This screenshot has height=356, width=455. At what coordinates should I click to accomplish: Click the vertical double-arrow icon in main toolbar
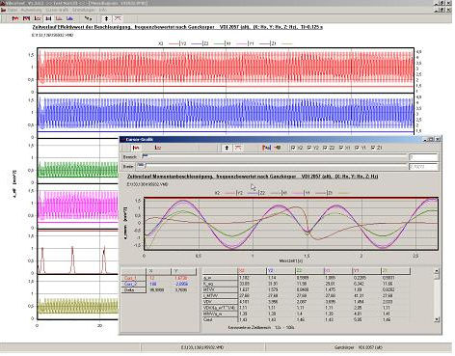pos(107,18)
